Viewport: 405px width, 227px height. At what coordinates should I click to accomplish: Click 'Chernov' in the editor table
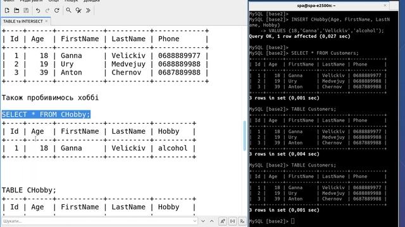(127, 73)
